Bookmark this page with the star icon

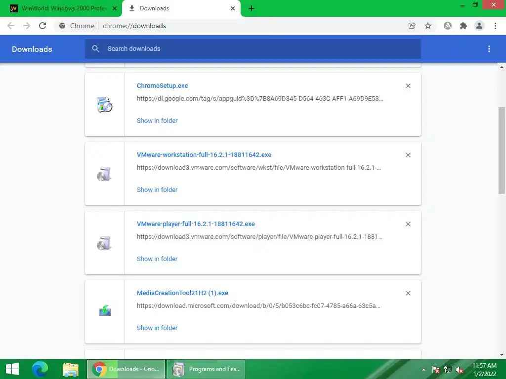coord(428,26)
